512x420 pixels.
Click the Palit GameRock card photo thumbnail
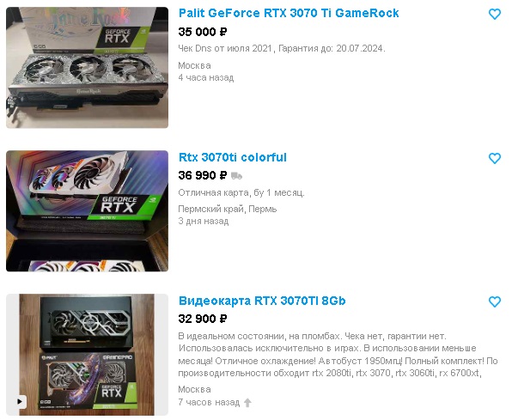[x=87, y=68]
